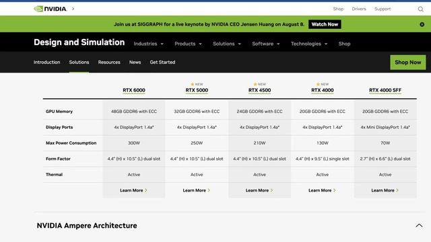Click the 250W power cell
The width and height of the screenshot is (431, 242).
(x=197, y=143)
